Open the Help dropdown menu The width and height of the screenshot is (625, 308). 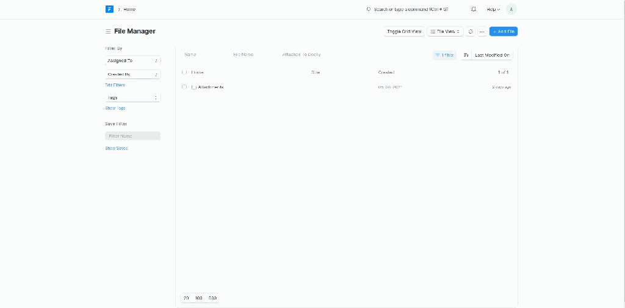click(x=493, y=9)
